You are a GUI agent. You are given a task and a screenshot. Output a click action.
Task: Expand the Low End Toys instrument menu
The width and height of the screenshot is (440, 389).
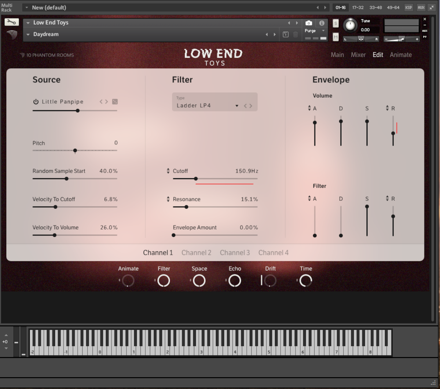click(28, 23)
